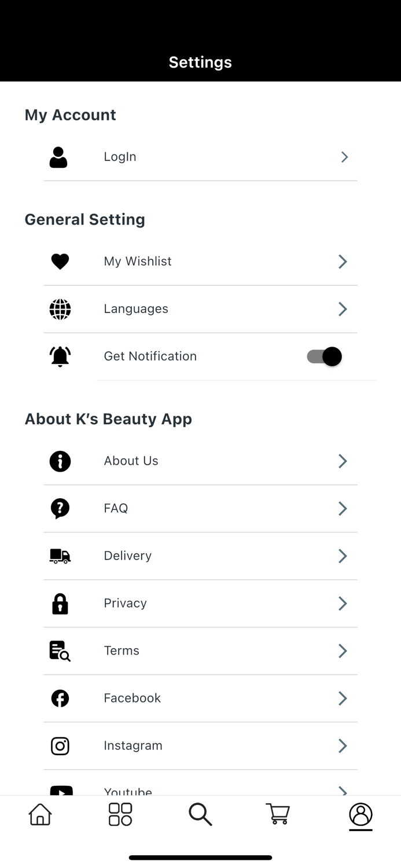Click the Facebook icon
The image size is (401, 868).
60,698
